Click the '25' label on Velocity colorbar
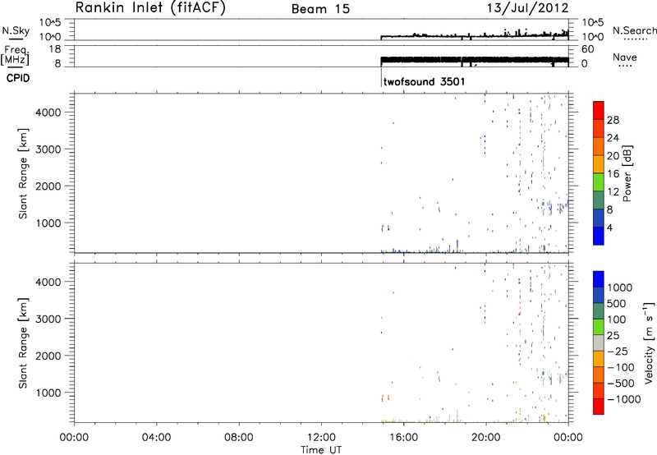Viewport: 657px width, 455px height. point(613,336)
